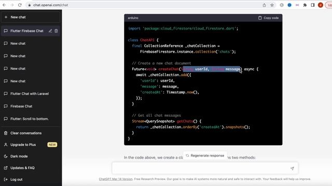The height and width of the screenshot is (186, 332).
Task: Go forward in browser history
Action: tap(12, 5)
